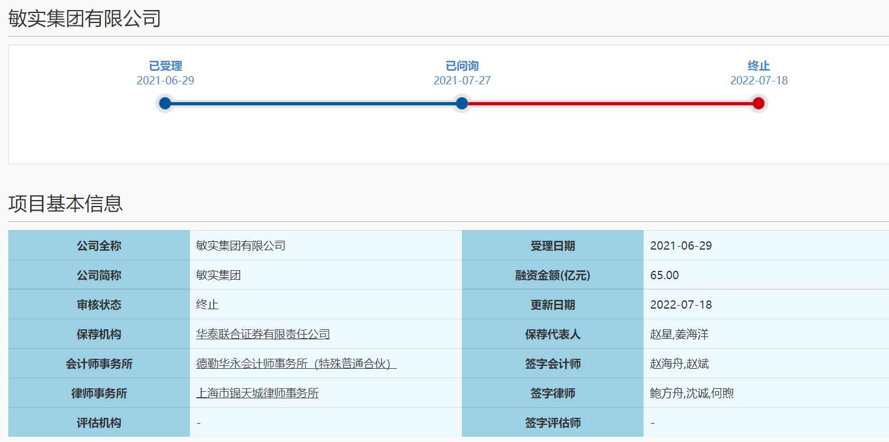Select the 已受理 stage label

point(165,66)
